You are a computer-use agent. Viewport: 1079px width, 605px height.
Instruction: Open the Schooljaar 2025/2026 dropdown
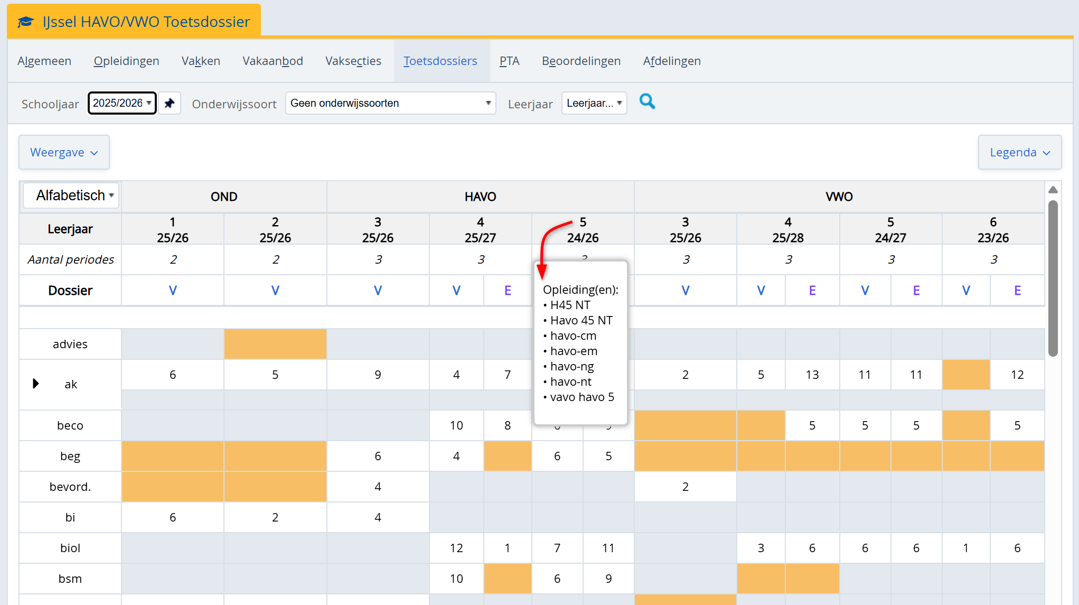point(122,103)
